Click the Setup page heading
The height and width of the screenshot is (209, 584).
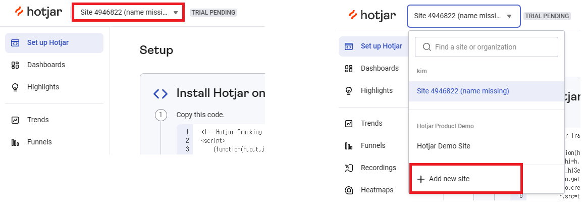point(156,50)
